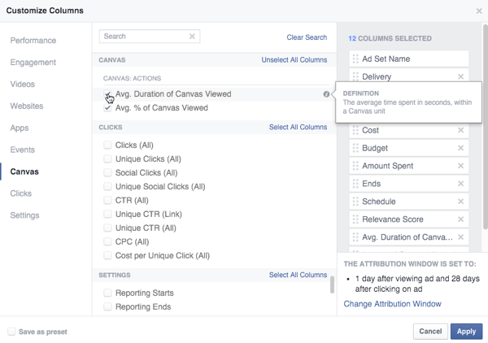The image size is (488, 343).
Task: Open the Change Attribution Window link
Action: coord(392,304)
